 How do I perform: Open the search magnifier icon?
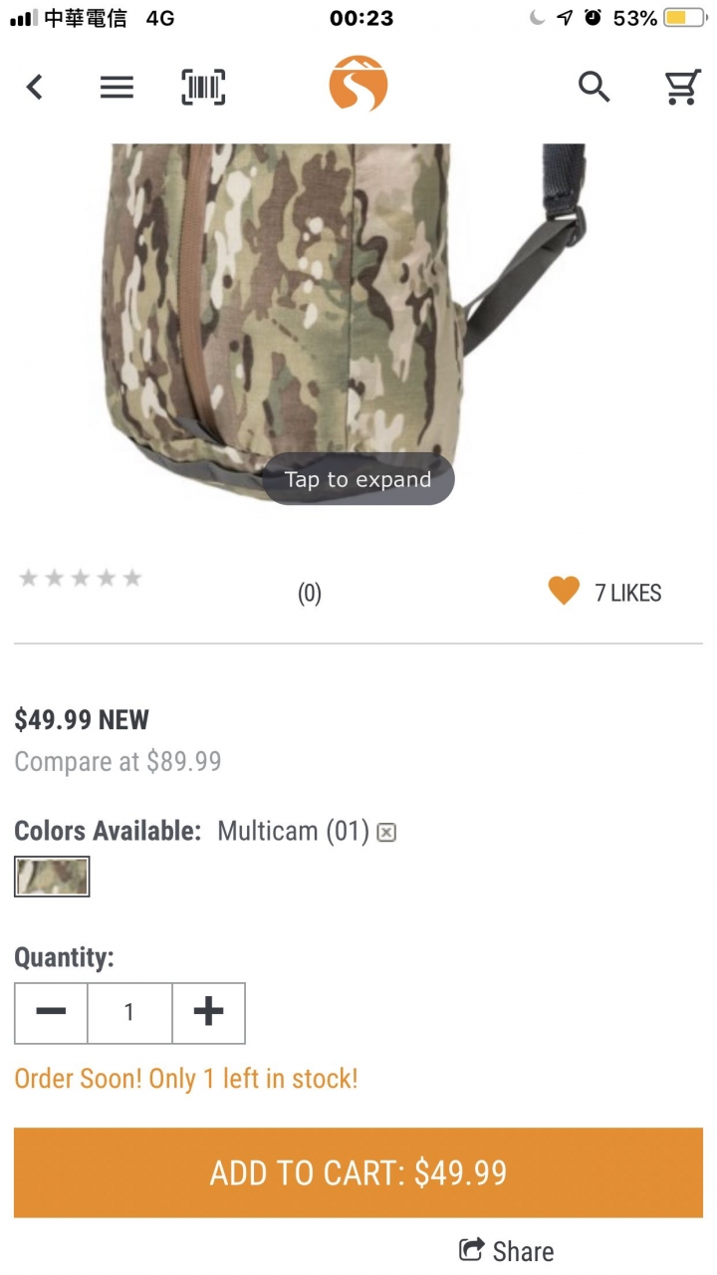coord(595,88)
